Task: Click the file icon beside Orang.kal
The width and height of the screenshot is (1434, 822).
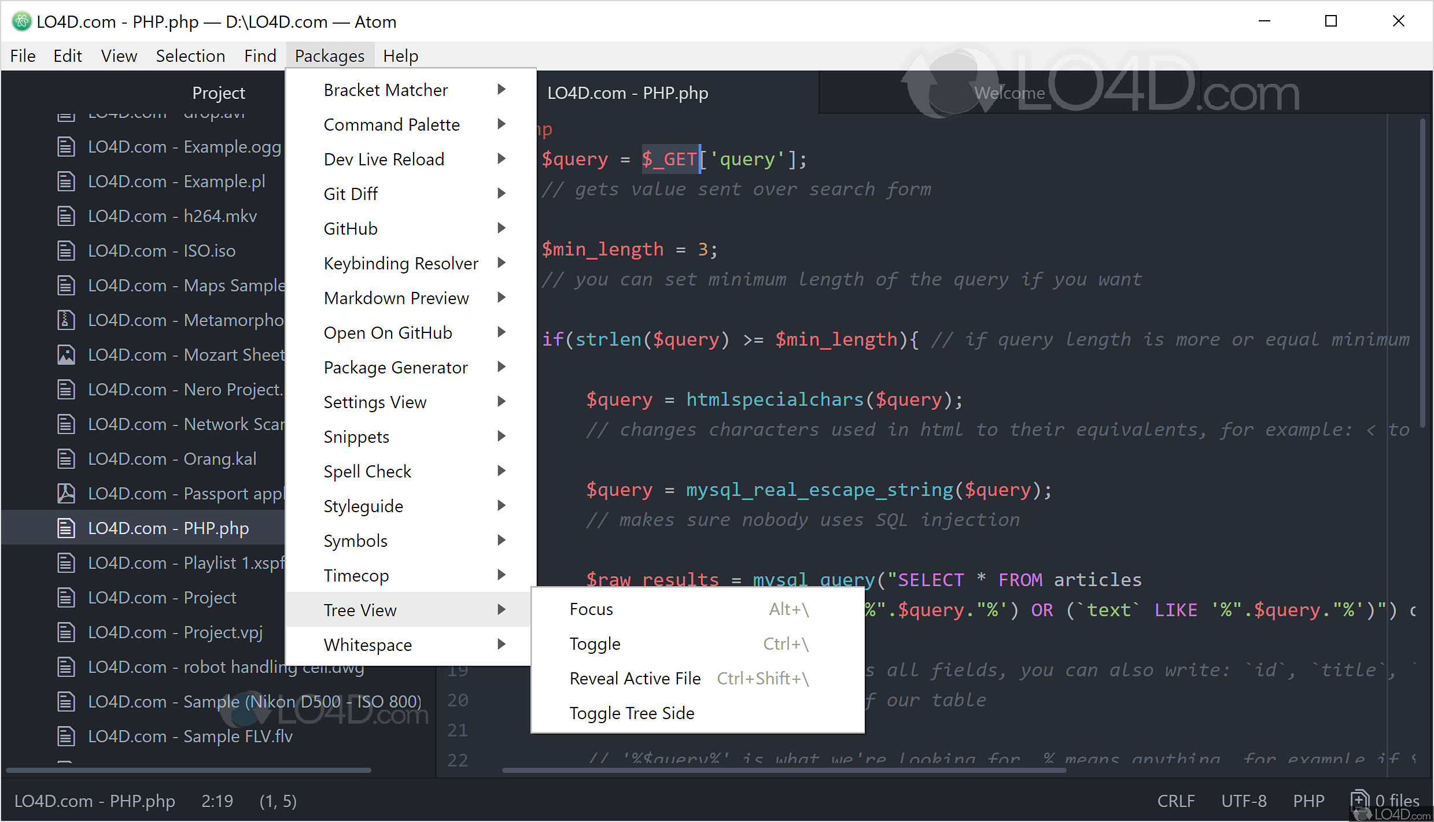Action: click(x=66, y=459)
